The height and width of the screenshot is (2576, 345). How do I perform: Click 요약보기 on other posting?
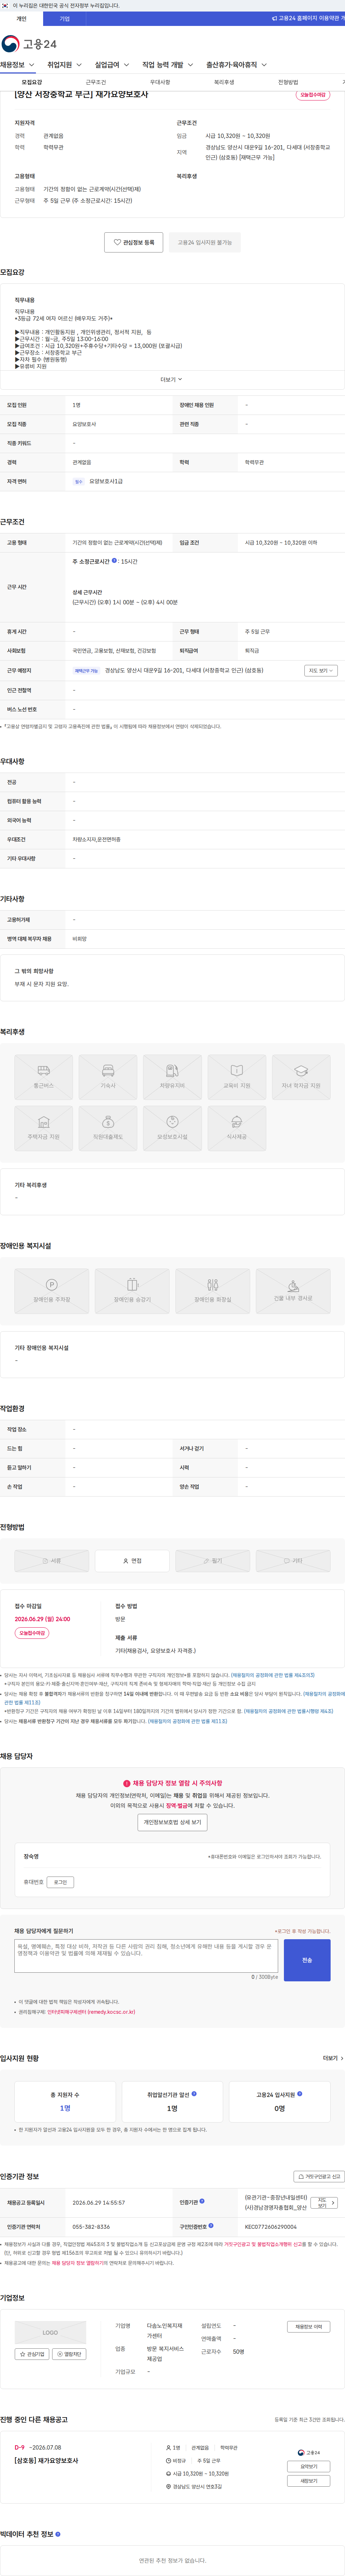309,2466
